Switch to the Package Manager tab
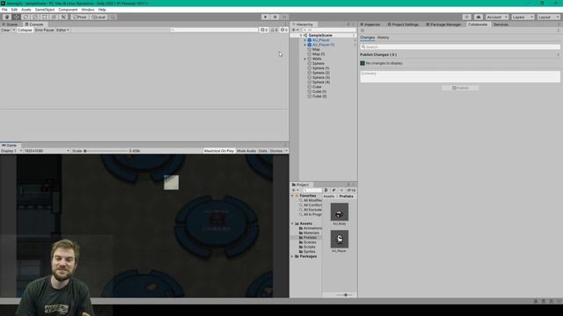The height and width of the screenshot is (316, 563). click(x=443, y=25)
